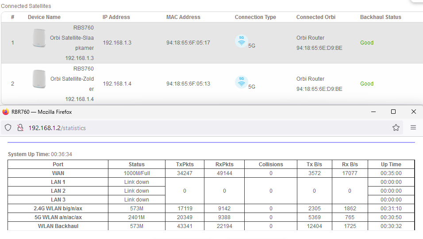The image size is (423, 239).
Task: Click the LAN 1 port label
Action: [58, 182]
